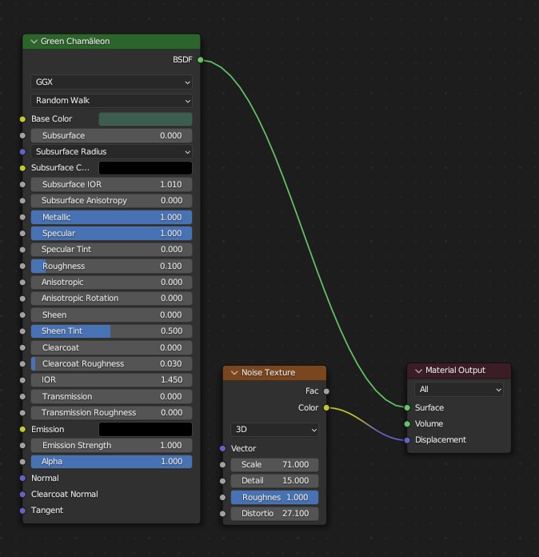Click the Noise Texture Scale field
The image size is (539, 557).
(274, 465)
